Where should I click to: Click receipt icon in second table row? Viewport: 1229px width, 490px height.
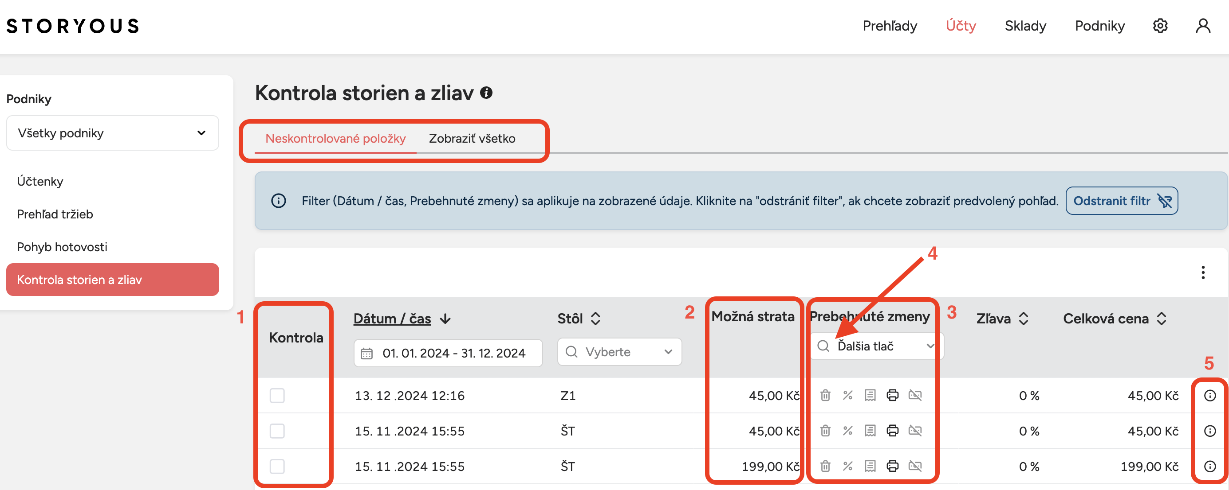(870, 431)
